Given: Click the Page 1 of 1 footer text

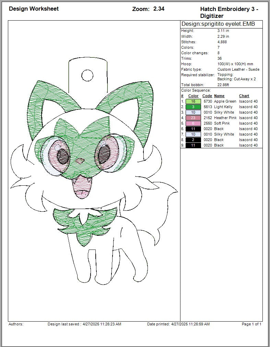Looking at the screenshot, I should pyautogui.click(x=251, y=324).
